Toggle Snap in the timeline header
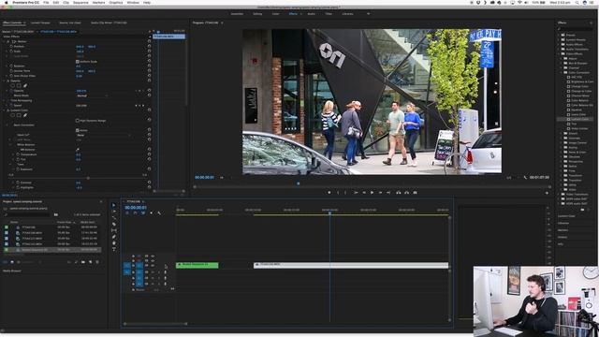This screenshot has width=599, height=337. click(135, 212)
